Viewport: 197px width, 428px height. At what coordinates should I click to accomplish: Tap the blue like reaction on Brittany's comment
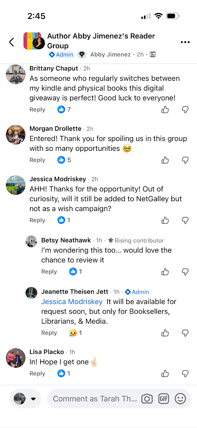click(x=61, y=109)
